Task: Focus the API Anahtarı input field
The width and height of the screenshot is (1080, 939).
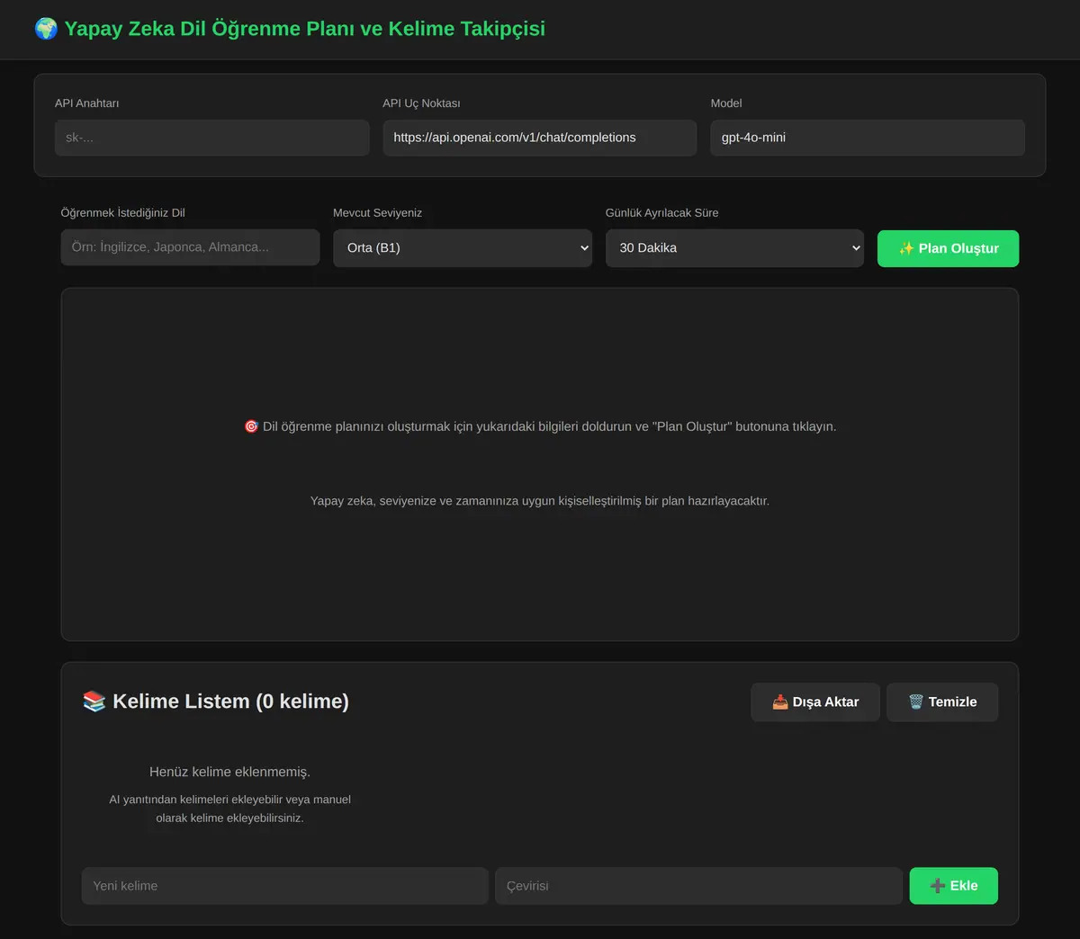Action: pos(212,138)
